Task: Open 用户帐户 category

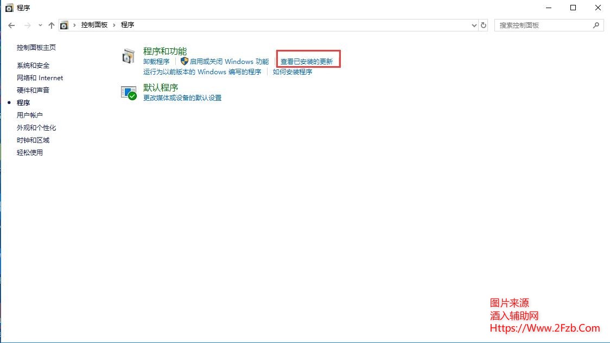Action: pos(29,115)
